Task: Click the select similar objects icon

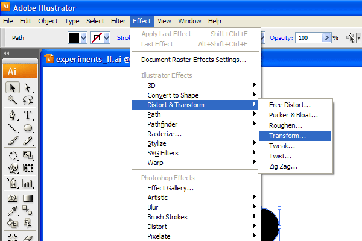Action: 350,37
